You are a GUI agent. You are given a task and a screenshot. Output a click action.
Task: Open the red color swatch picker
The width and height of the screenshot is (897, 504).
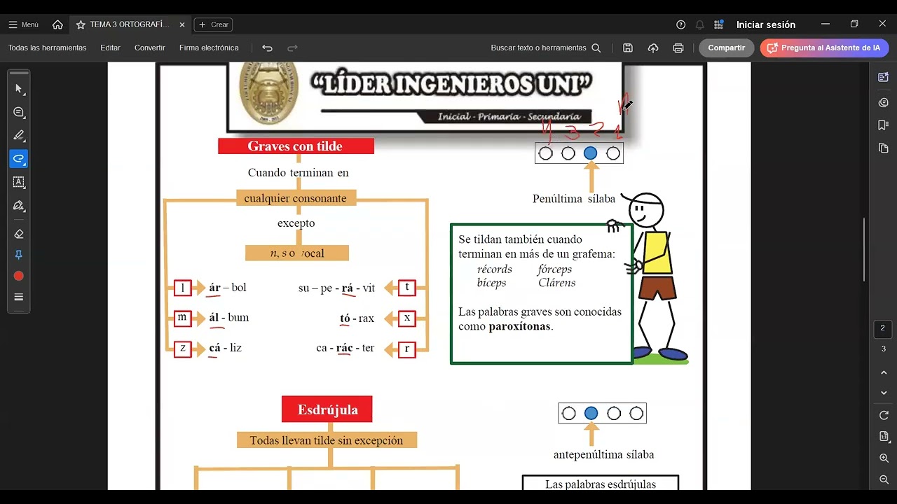point(19,276)
